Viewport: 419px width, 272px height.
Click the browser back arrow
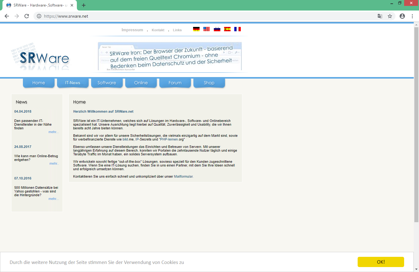7,16
